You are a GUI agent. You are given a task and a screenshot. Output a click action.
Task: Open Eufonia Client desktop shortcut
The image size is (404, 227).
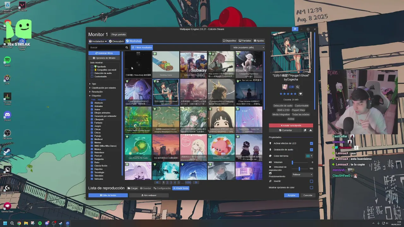pyautogui.click(x=7, y=207)
